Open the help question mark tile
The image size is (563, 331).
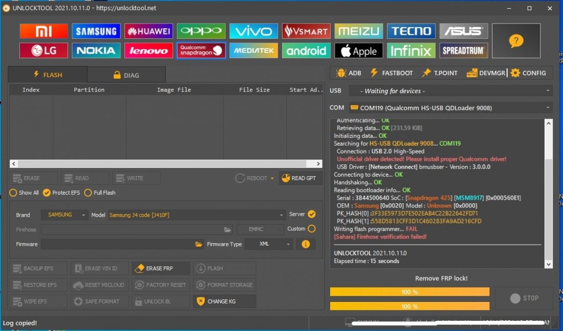tap(516, 41)
